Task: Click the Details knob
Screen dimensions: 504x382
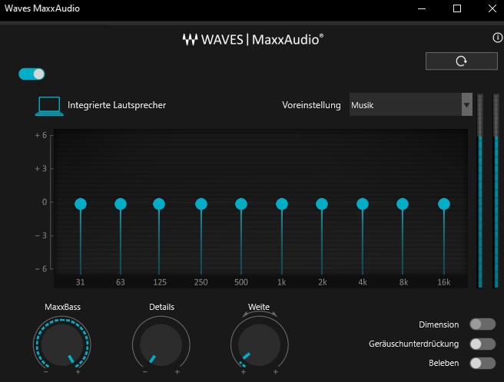Action: pos(161,344)
